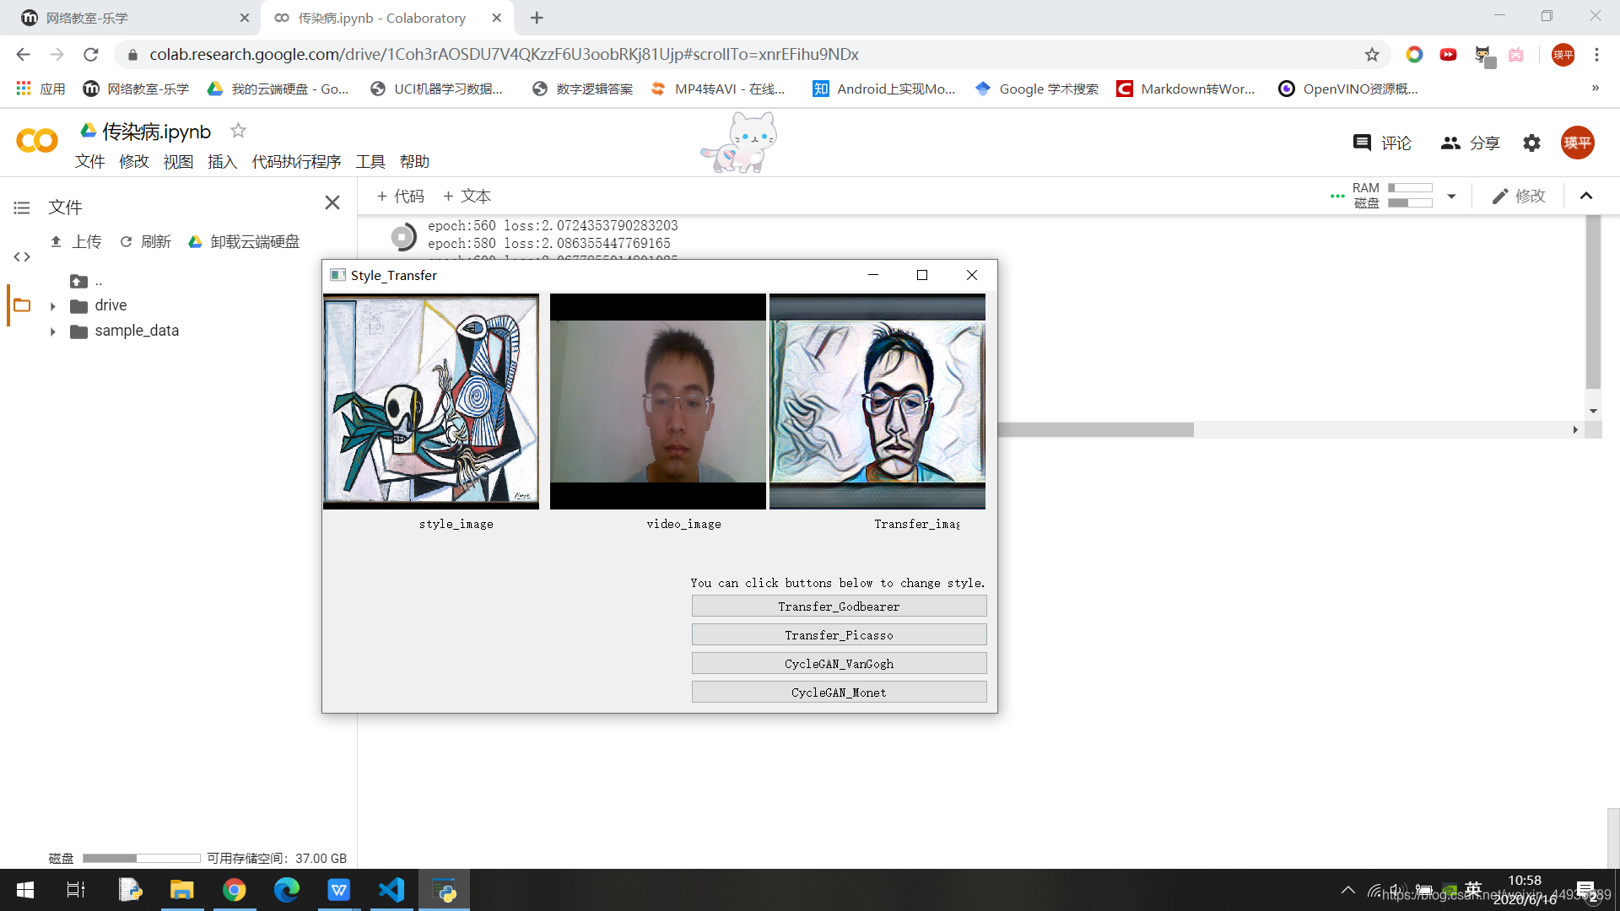Star the 传染病.ipynb notebook
1620x911 pixels.
point(238,131)
